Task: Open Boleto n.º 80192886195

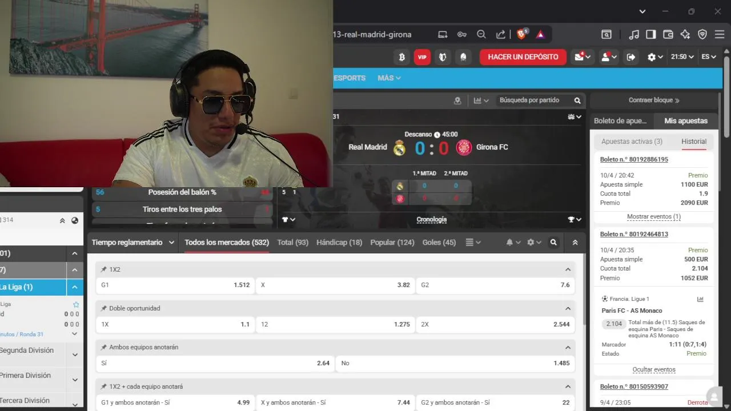Action: [634, 159]
